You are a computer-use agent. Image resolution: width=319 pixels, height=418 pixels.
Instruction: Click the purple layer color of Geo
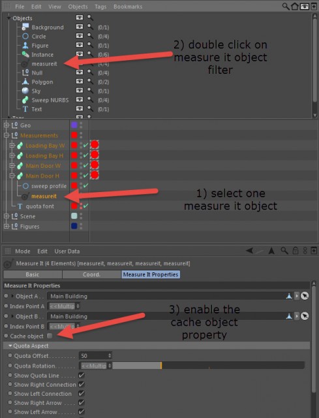74,125
